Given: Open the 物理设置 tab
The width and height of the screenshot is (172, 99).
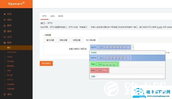Looking at the screenshot, I should click(77, 40).
